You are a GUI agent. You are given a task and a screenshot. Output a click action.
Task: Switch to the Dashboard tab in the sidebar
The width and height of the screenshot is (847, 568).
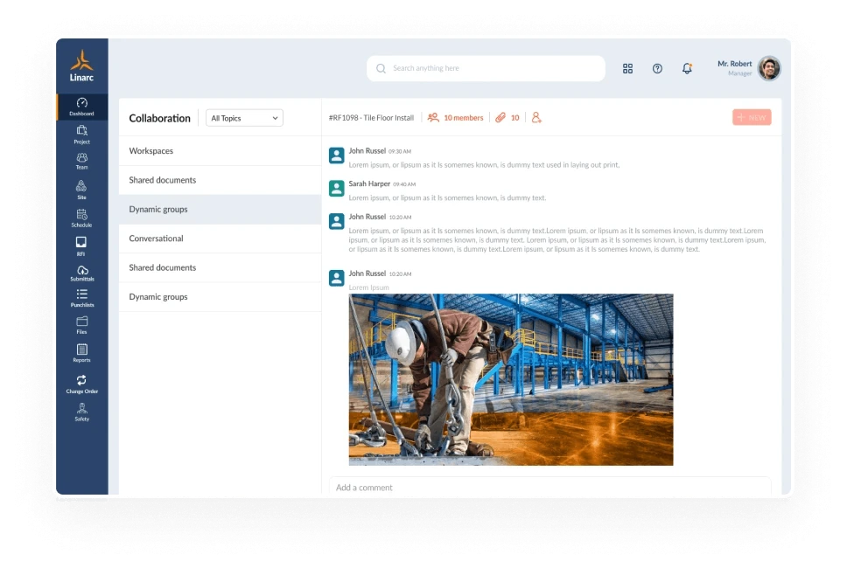[x=81, y=107]
